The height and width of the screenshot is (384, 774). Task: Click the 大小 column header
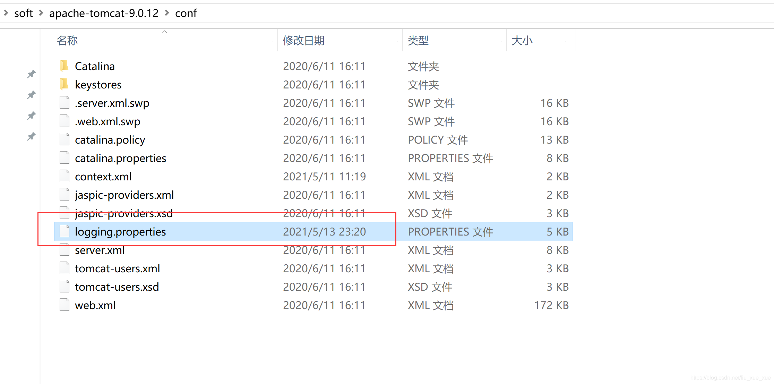522,41
